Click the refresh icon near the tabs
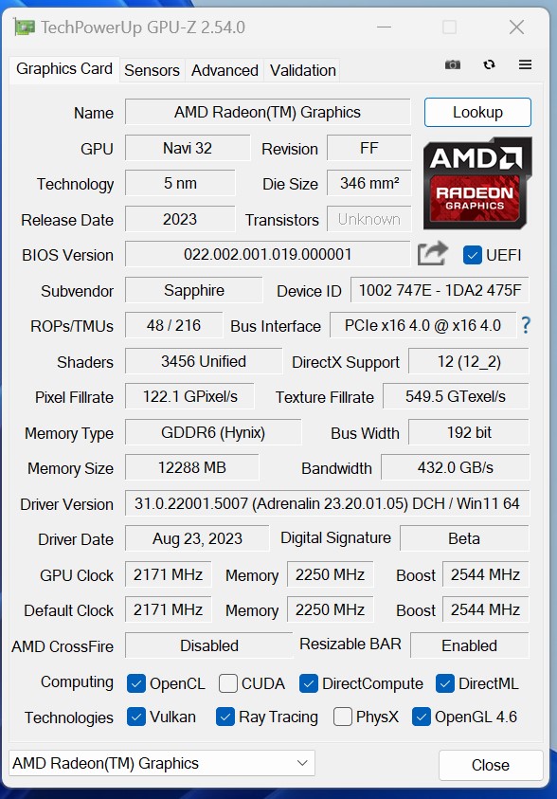557x799 pixels. (x=488, y=64)
